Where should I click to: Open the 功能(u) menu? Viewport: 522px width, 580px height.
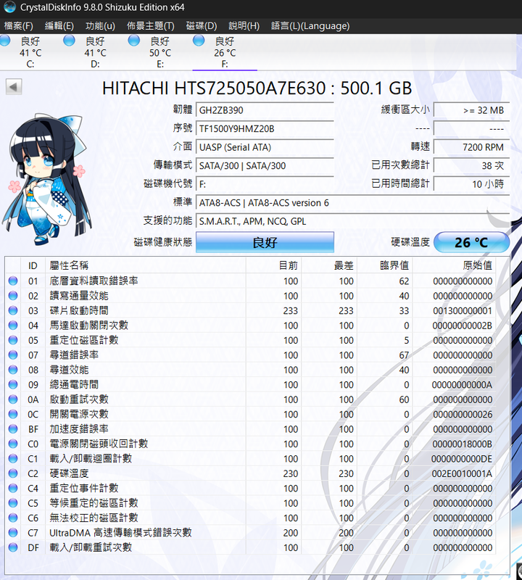[100, 26]
